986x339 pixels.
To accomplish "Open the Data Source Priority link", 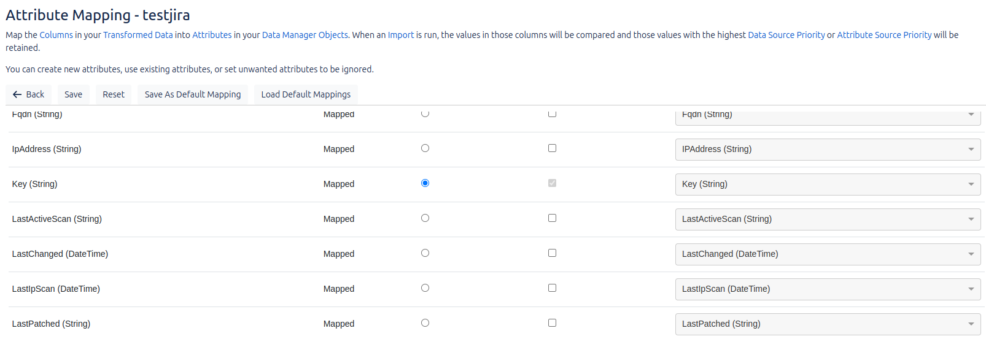I will click(786, 35).
